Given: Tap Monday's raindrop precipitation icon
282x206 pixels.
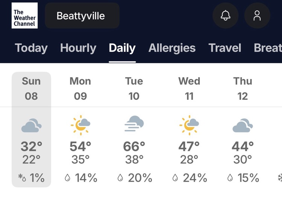Looking at the screenshot, I should [x=68, y=178].
